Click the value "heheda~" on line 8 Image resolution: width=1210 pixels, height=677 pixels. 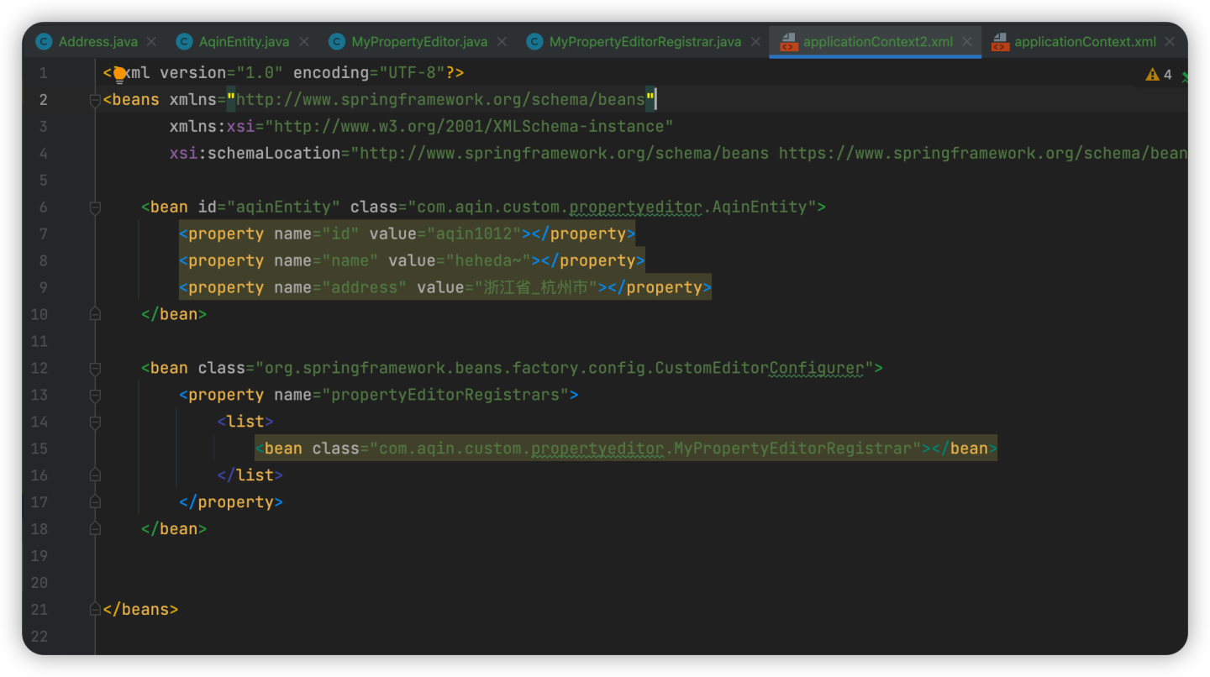point(488,260)
